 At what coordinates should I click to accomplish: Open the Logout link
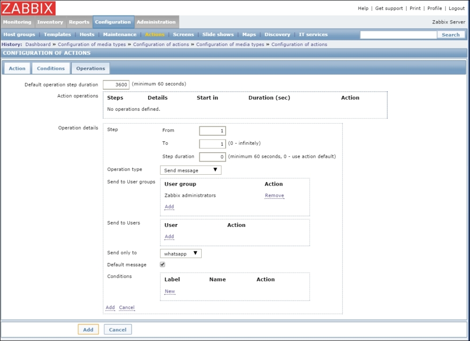point(456,8)
